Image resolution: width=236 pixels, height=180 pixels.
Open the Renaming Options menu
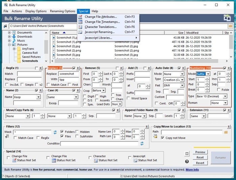click(x=62, y=11)
